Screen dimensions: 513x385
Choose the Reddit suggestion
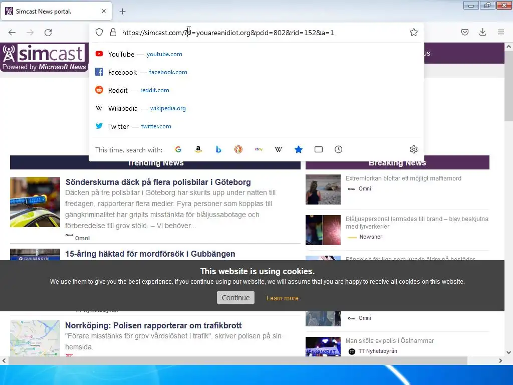point(256,90)
